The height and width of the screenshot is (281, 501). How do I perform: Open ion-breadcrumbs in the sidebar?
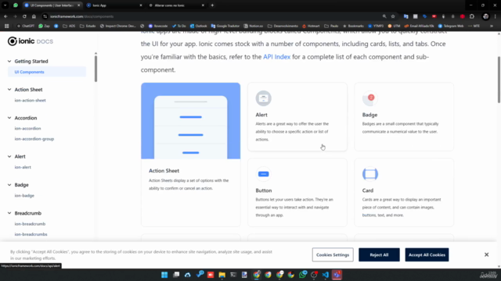click(31, 234)
